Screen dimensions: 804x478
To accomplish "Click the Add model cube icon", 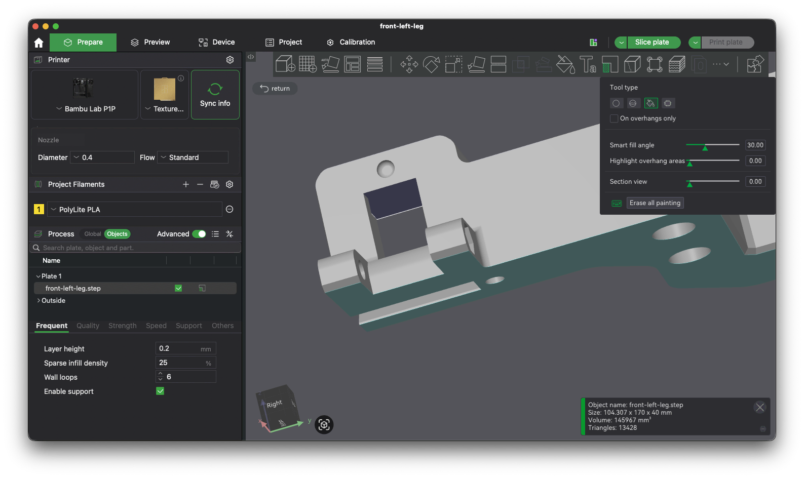I will click(x=285, y=64).
